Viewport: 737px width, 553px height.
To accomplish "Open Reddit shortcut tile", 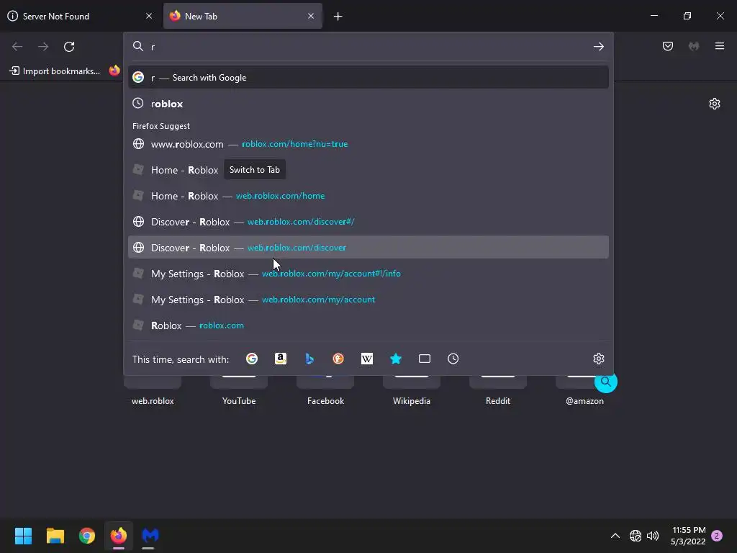I will point(498,390).
